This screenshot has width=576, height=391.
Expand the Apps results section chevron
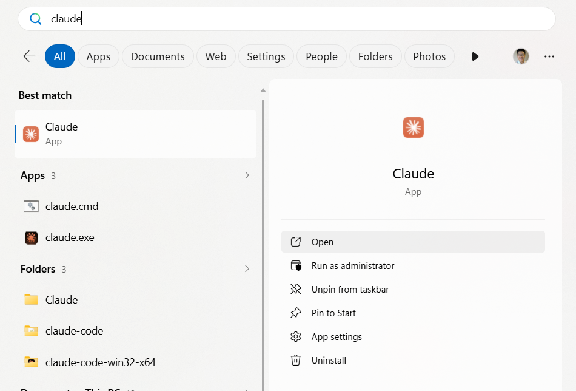click(247, 175)
